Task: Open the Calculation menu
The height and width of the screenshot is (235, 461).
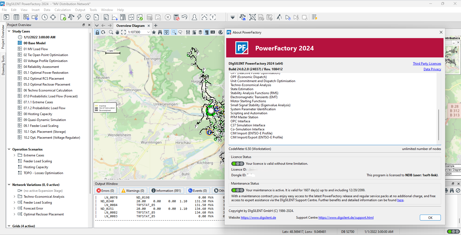Action: point(62,10)
